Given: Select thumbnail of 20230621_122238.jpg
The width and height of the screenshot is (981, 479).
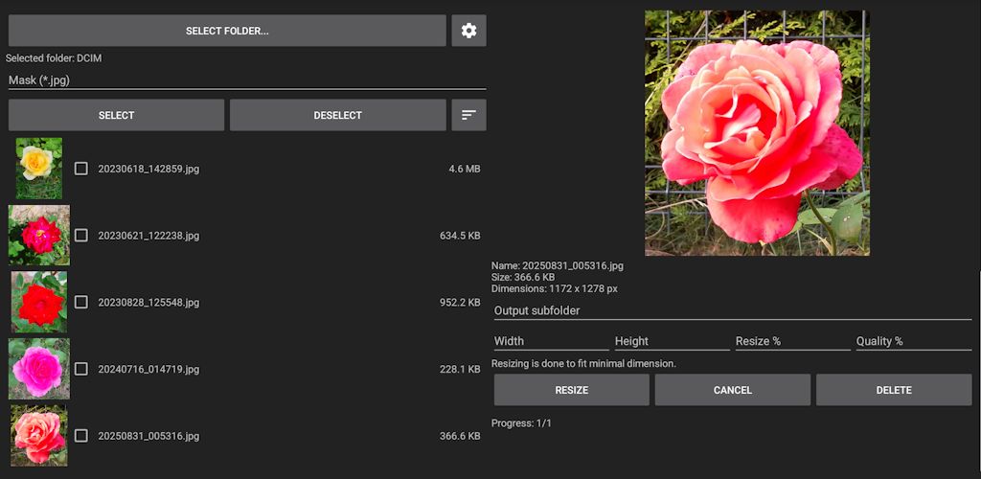Looking at the screenshot, I should coord(38,235).
